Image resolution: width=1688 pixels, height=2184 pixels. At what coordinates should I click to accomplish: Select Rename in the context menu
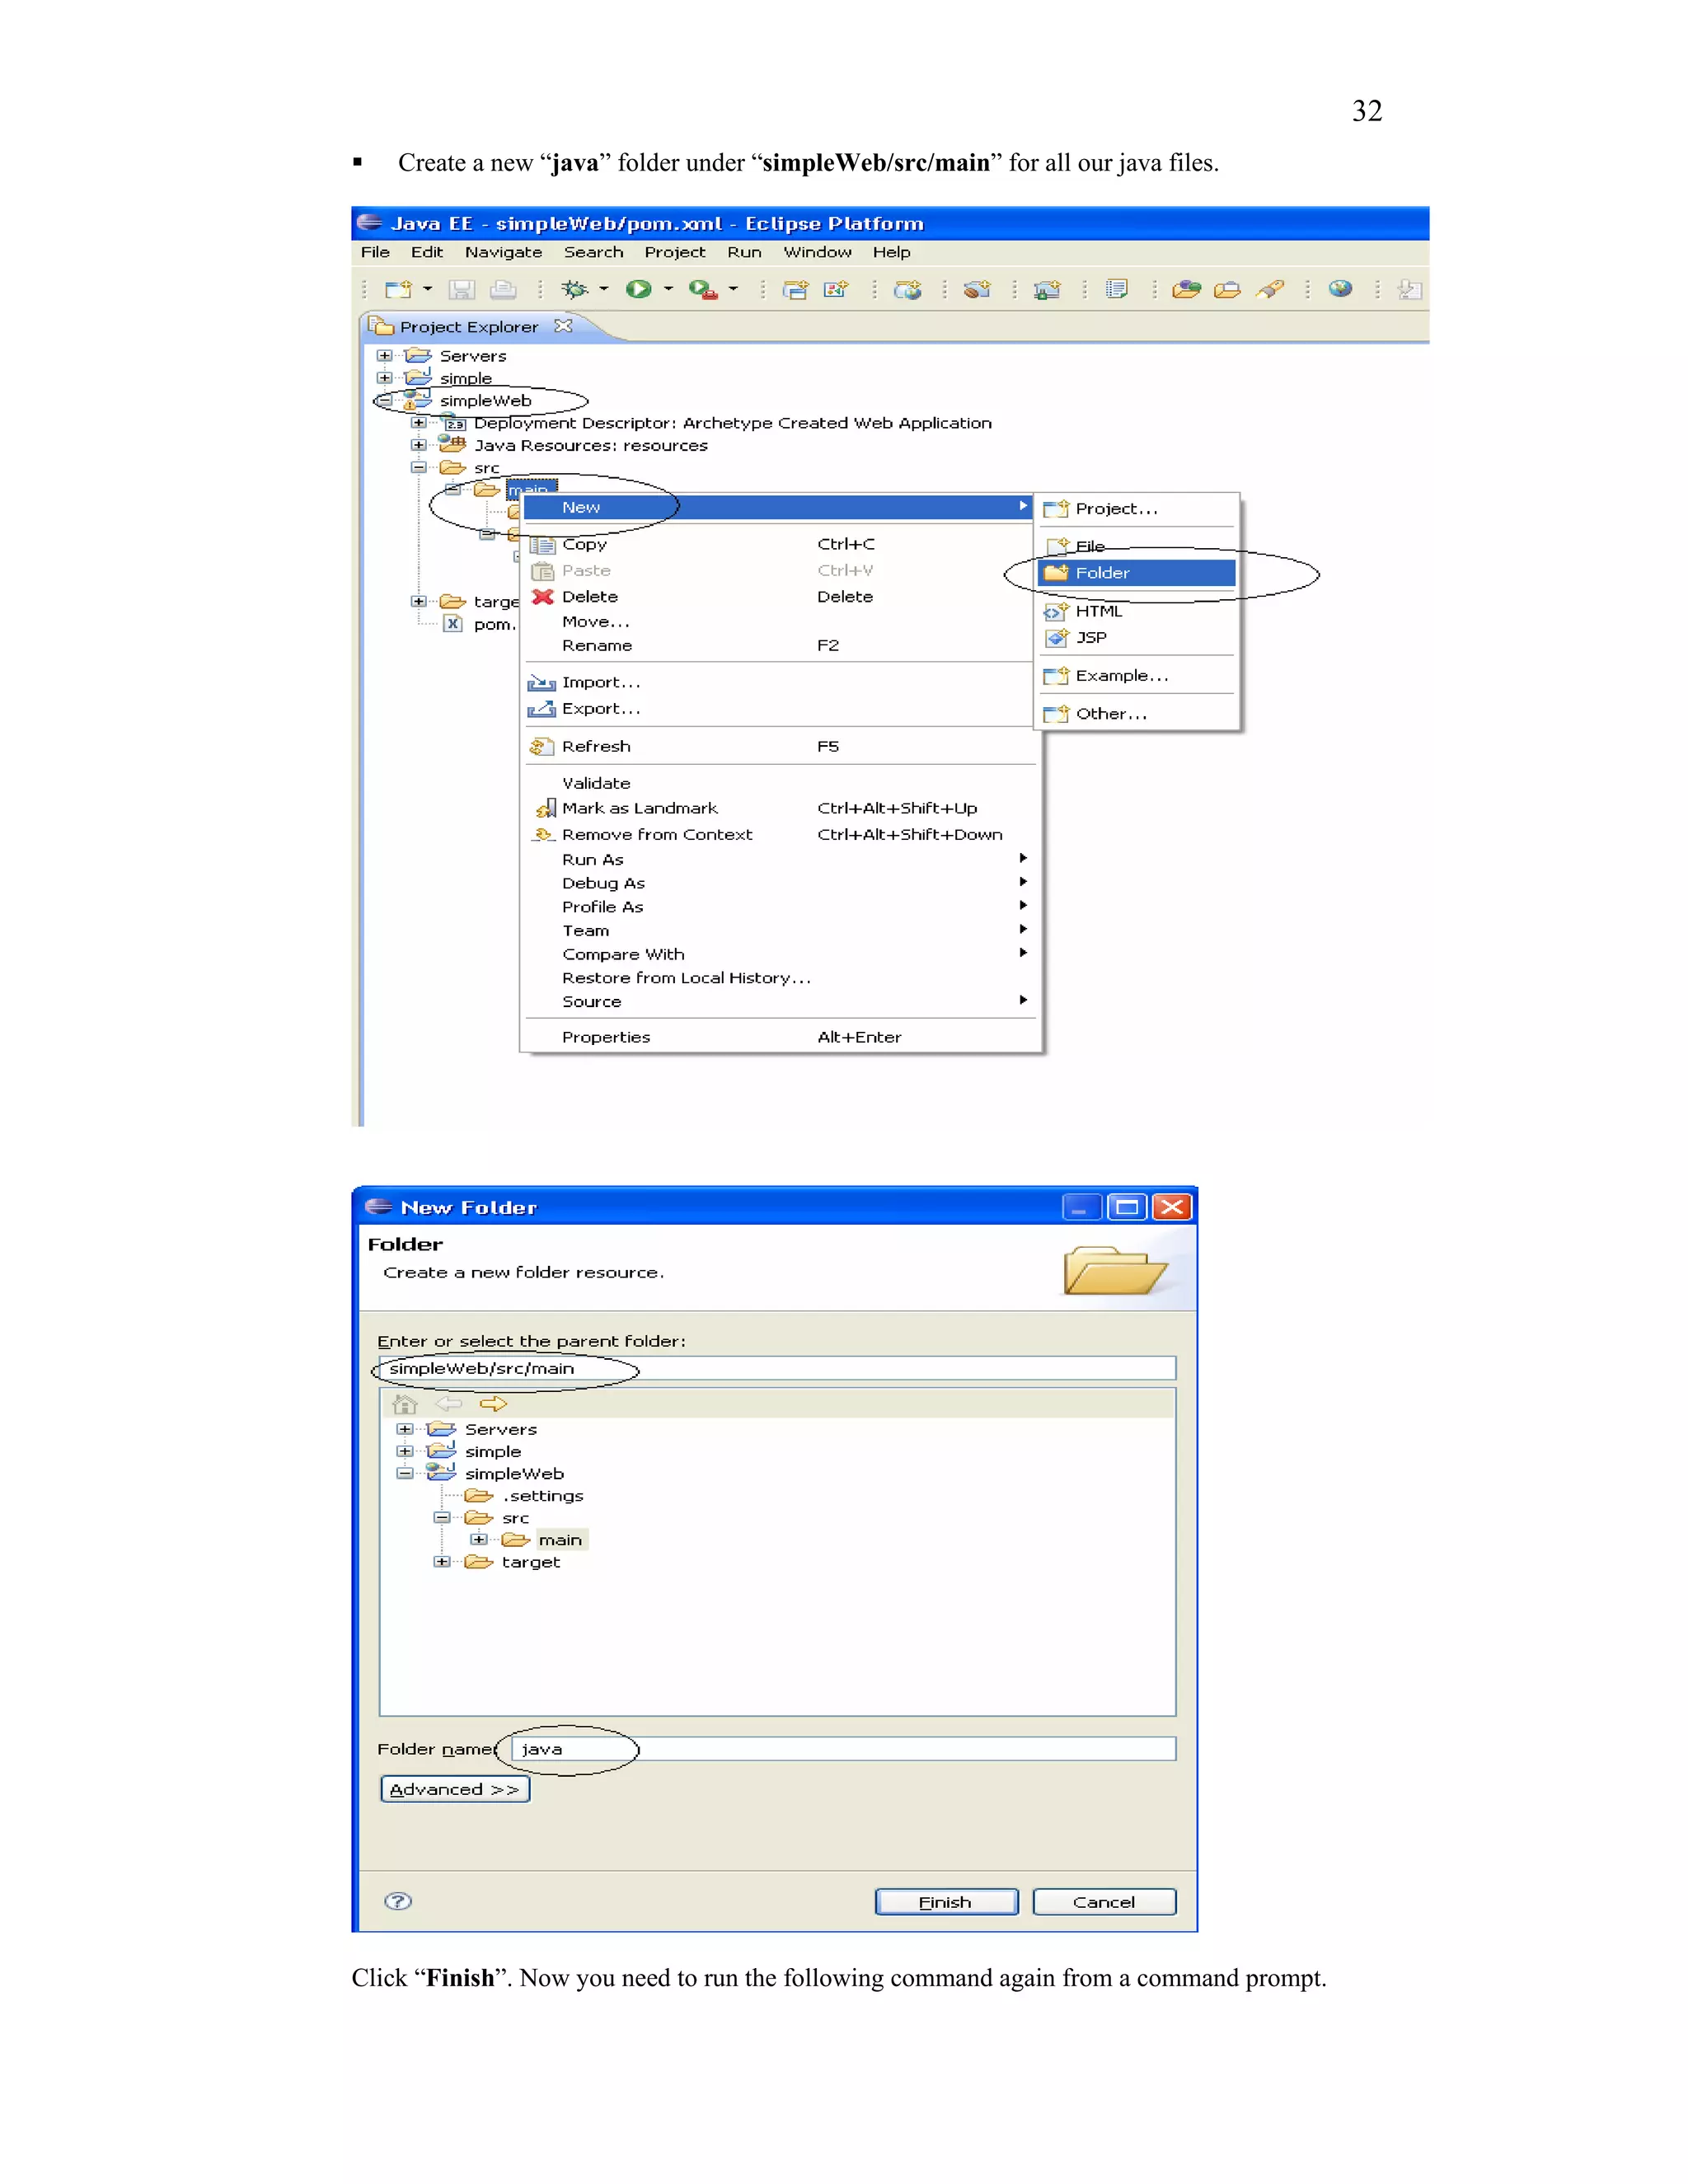pos(778,646)
